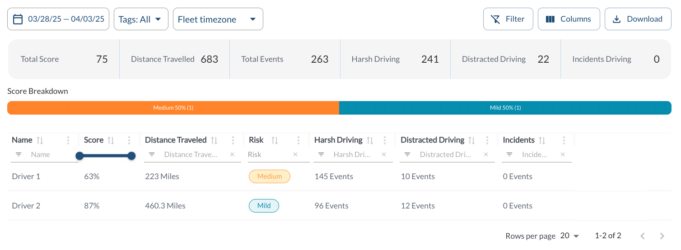Open the Columns chooser
The height and width of the screenshot is (250, 681).
(569, 19)
